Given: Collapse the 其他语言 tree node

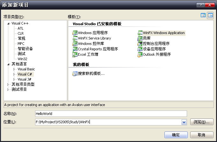Looking at the screenshot, I should pos(8,64).
